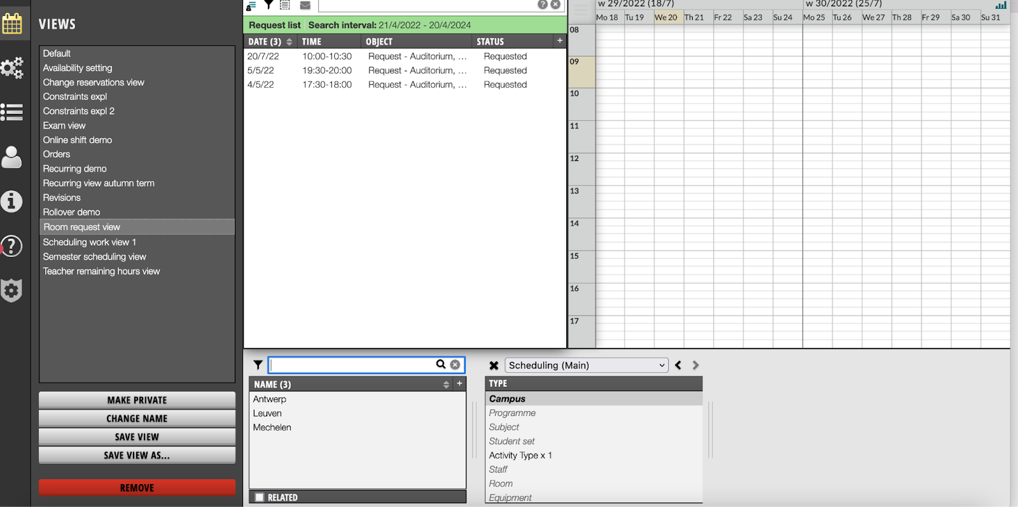1018x507 pixels.
Task: Toggle the Related checkbox
Action: tap(260, 497)
